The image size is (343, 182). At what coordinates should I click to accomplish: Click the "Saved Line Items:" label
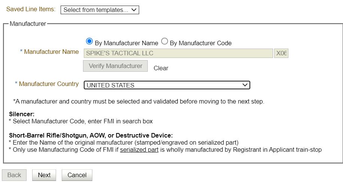coord(31,9)
